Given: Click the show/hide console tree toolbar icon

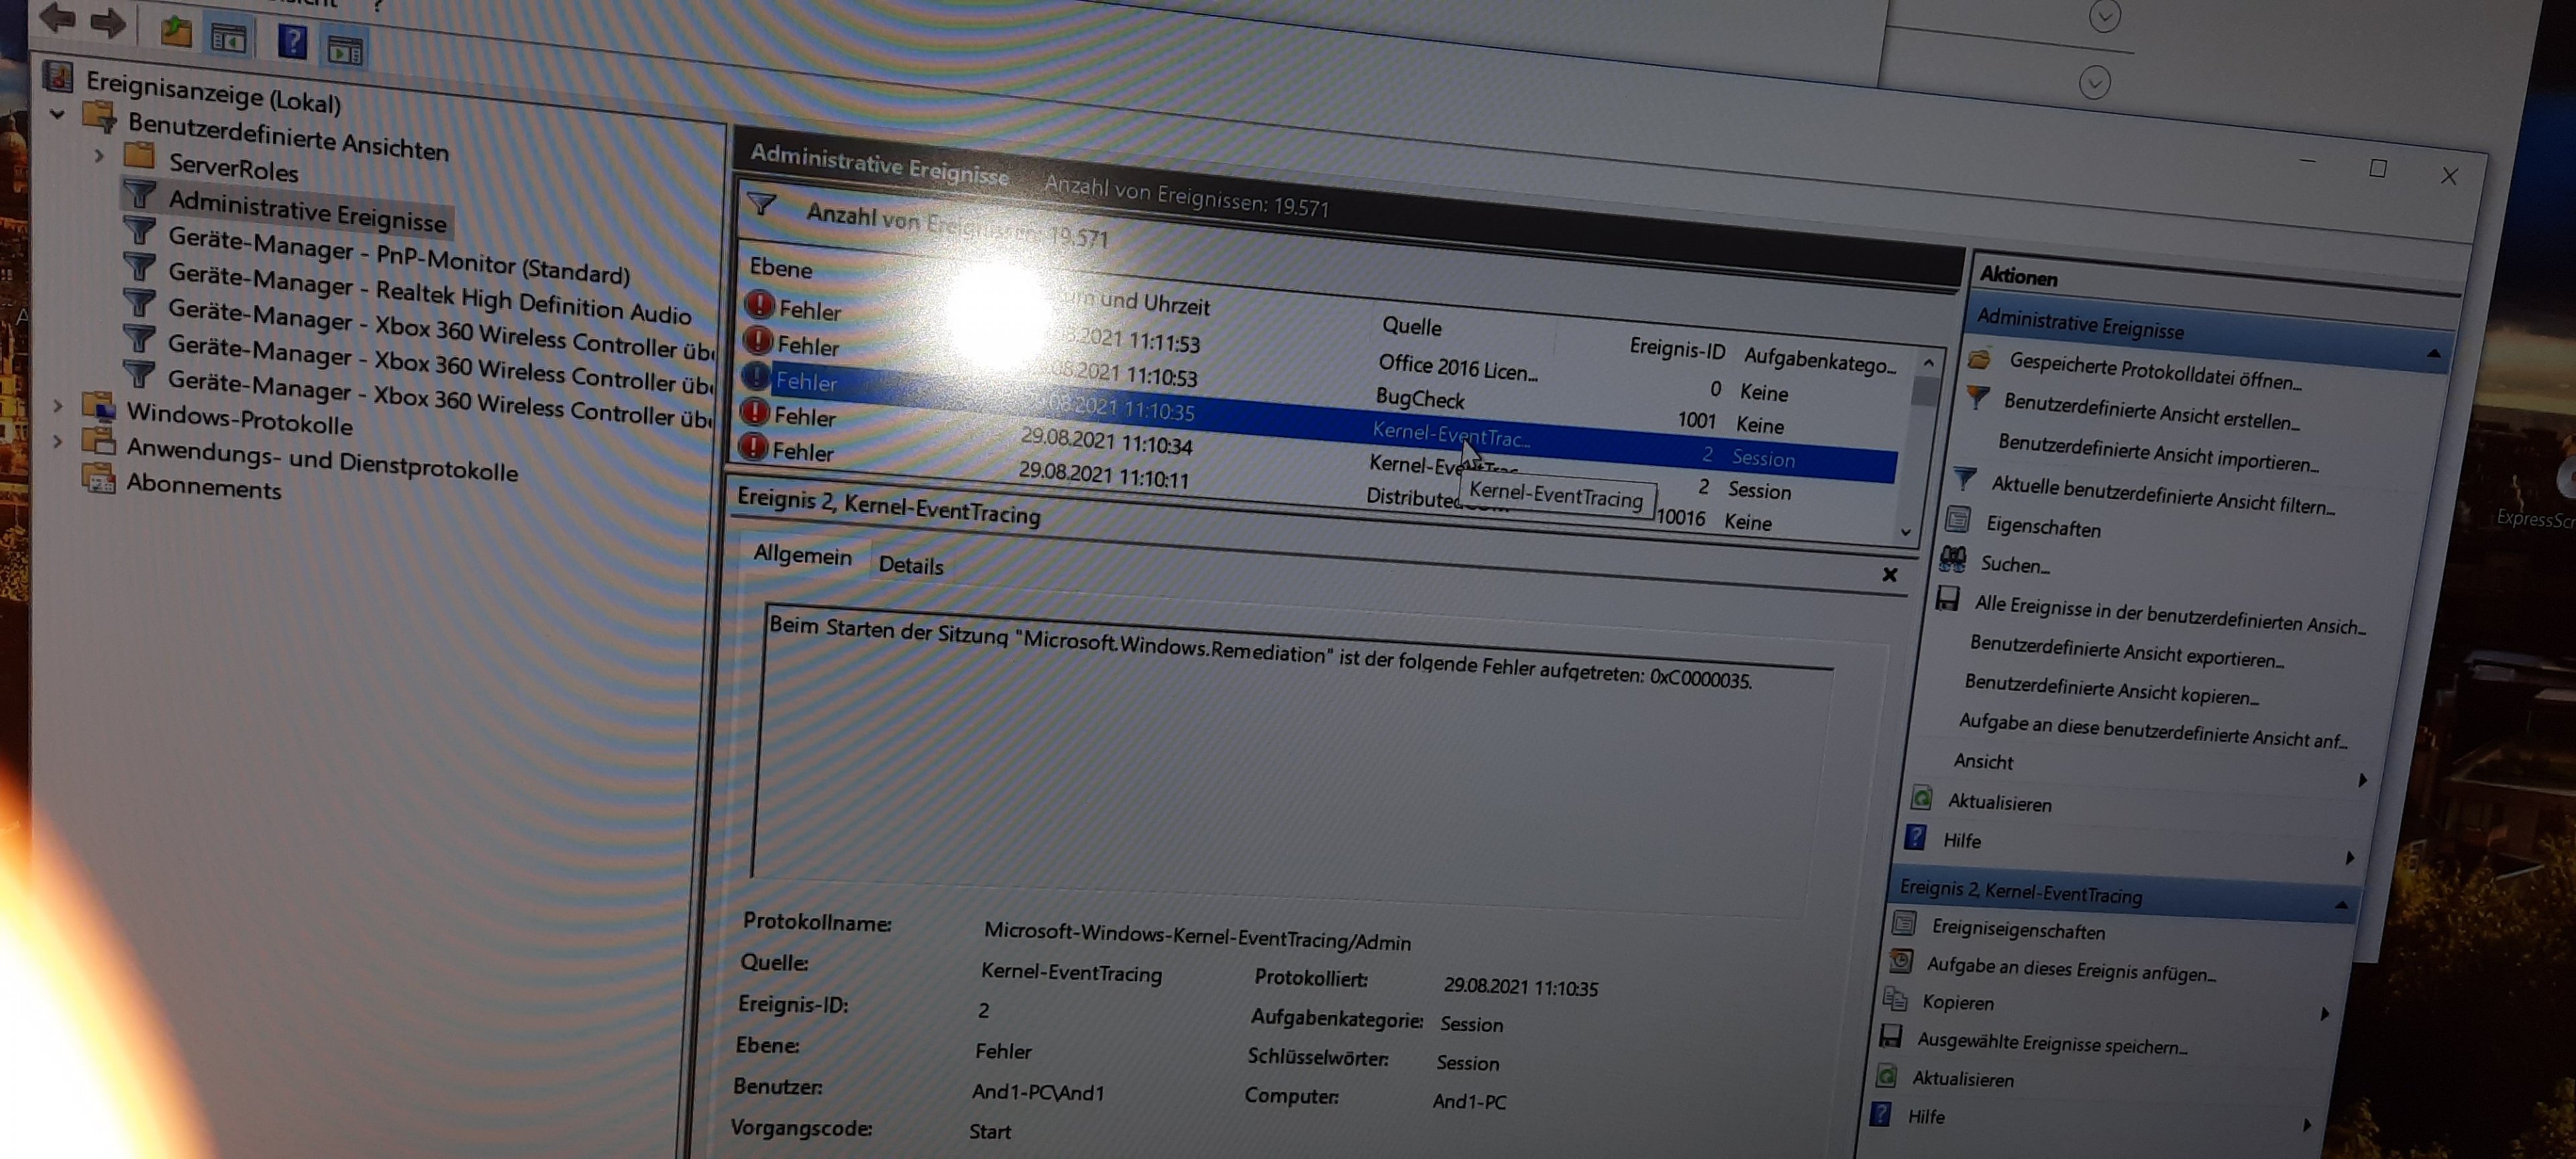Looking at the screenshot, I should [x=229, y=38].
